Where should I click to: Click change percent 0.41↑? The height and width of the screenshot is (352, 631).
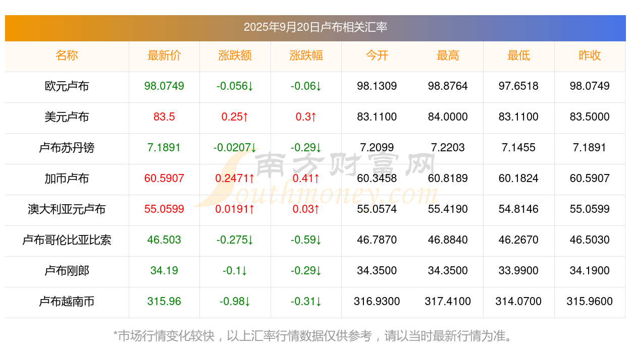pyautogui.click(x=306, y=179)
